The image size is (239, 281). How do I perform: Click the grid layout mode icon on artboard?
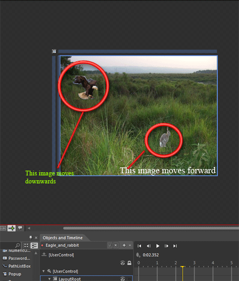pos(54,51)
